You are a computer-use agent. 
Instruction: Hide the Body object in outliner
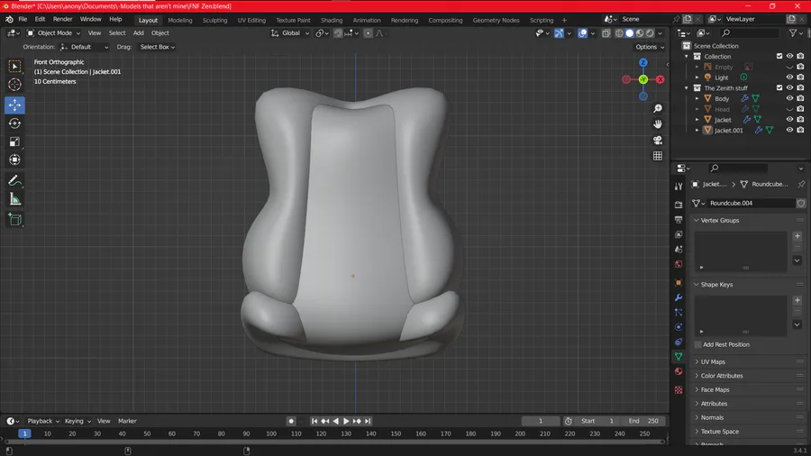[x=789, y=98]
